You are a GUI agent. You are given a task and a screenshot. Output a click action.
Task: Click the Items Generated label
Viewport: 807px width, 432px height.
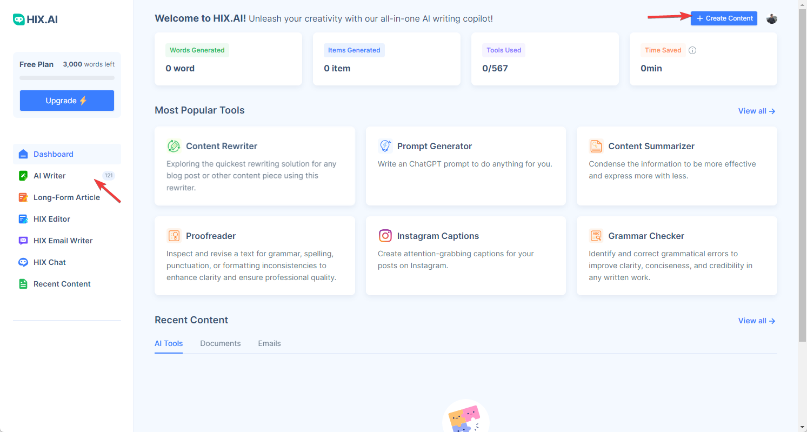[x=354, y=50]
